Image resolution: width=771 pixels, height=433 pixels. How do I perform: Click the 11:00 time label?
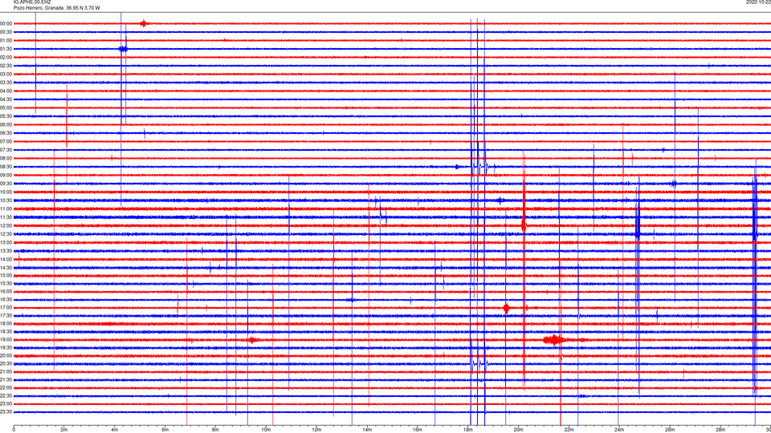point(6,208)
